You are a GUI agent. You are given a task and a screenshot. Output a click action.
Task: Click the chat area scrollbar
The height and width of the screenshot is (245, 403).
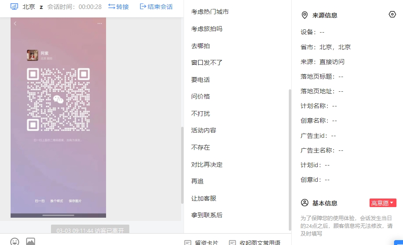pyautogui.click(x=182, y=165)
